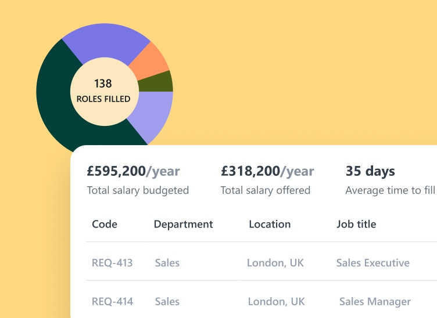Click the Sales Executive job title
Image resolution: width=437 pixels, height=318 pixels.
(372, 263)
